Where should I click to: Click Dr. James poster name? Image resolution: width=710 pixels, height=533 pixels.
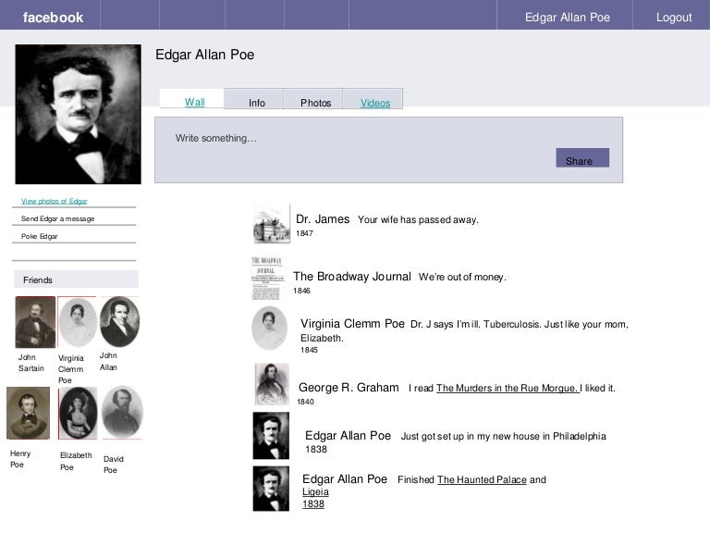[323, 219]
